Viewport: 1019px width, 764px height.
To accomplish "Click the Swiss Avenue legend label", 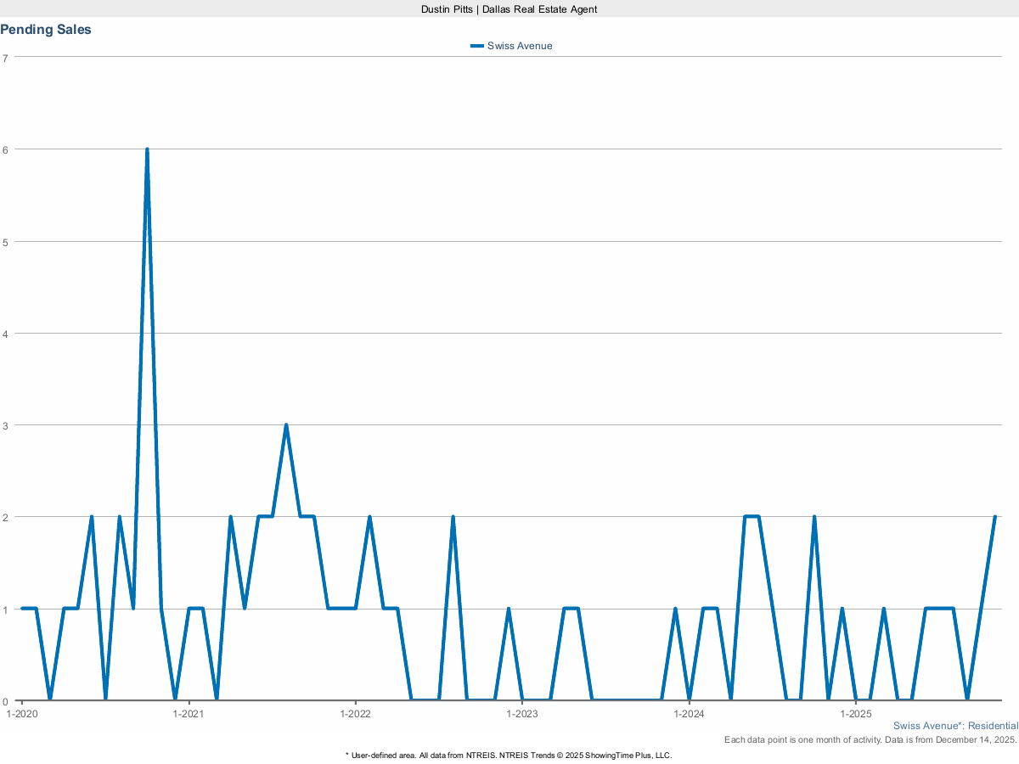I will coord(520,46).
